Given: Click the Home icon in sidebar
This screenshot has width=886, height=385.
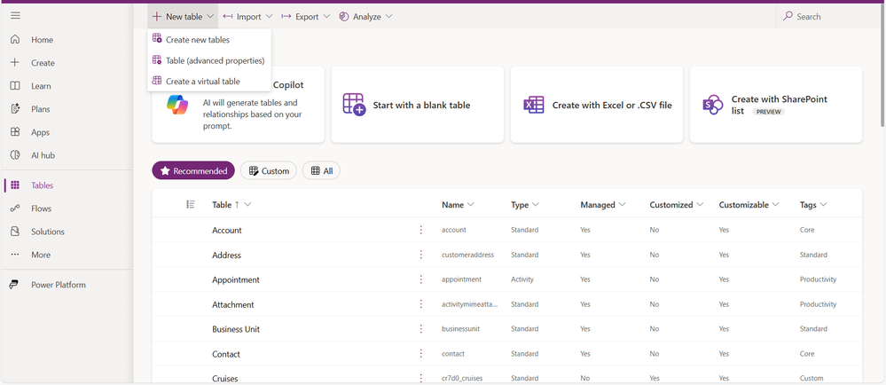Looking at the screenshot, I should point(15,40).
